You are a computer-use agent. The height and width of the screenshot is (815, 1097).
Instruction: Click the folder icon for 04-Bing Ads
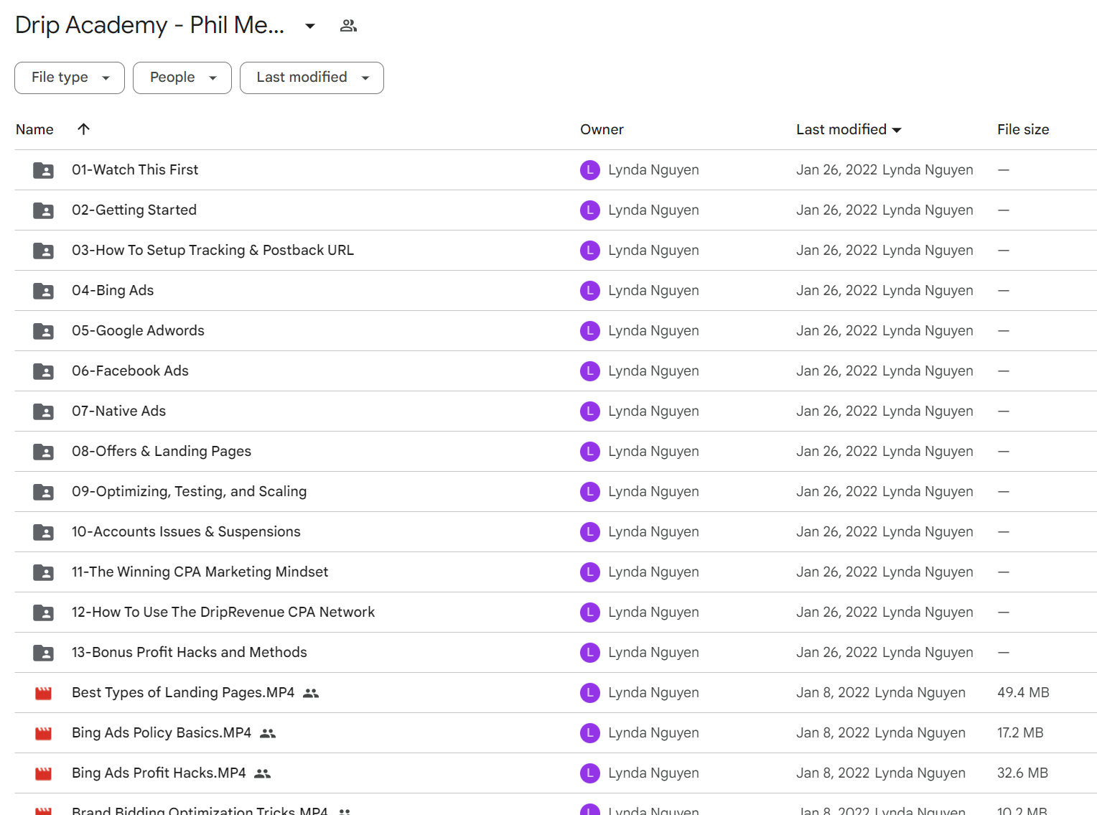pos(43,291)
